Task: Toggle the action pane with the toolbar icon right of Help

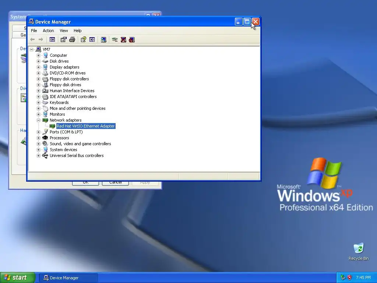Action: [92, 39]
